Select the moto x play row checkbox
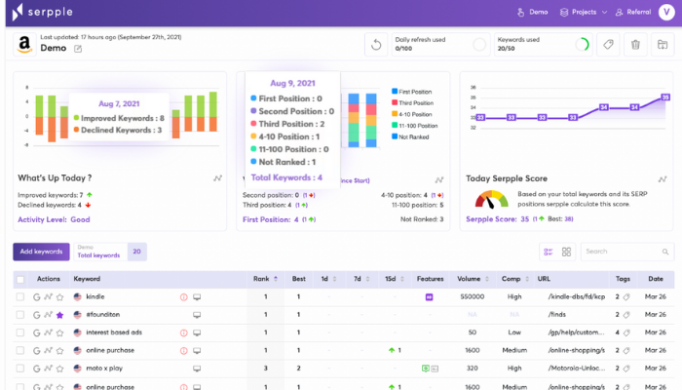Viewport: 682px width, 390px height. pyautogui.click(x=20, y=369)
